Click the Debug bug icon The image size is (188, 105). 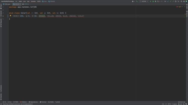(153, 1)
